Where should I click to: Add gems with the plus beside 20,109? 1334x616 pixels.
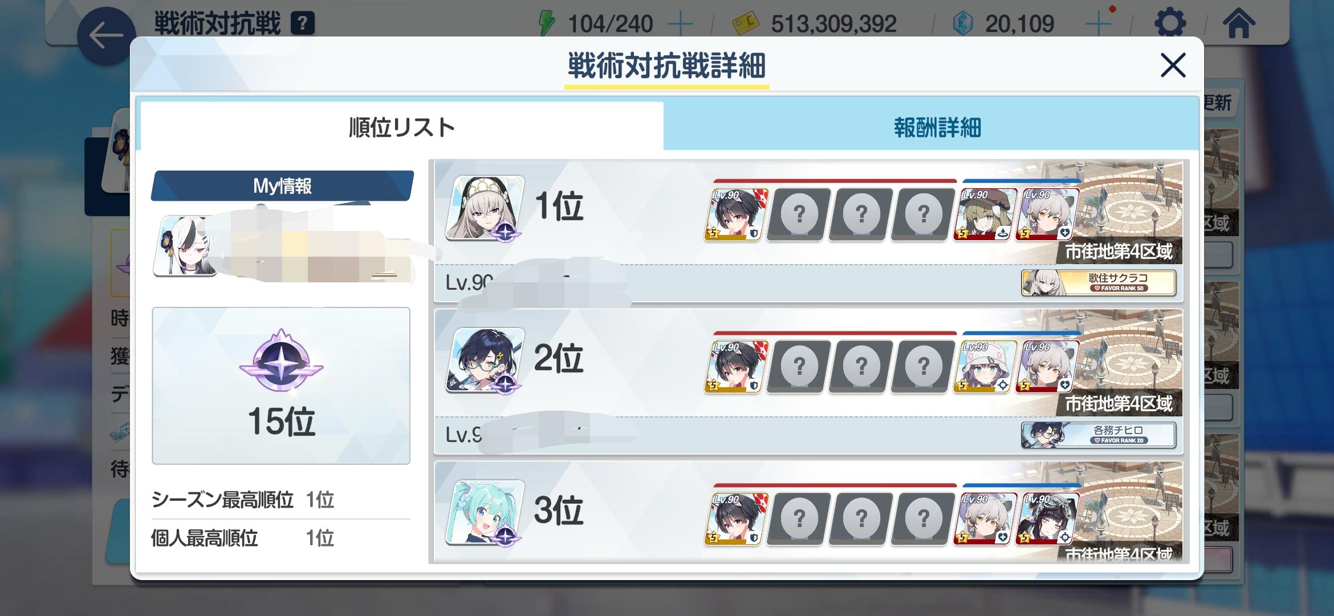1098,24
